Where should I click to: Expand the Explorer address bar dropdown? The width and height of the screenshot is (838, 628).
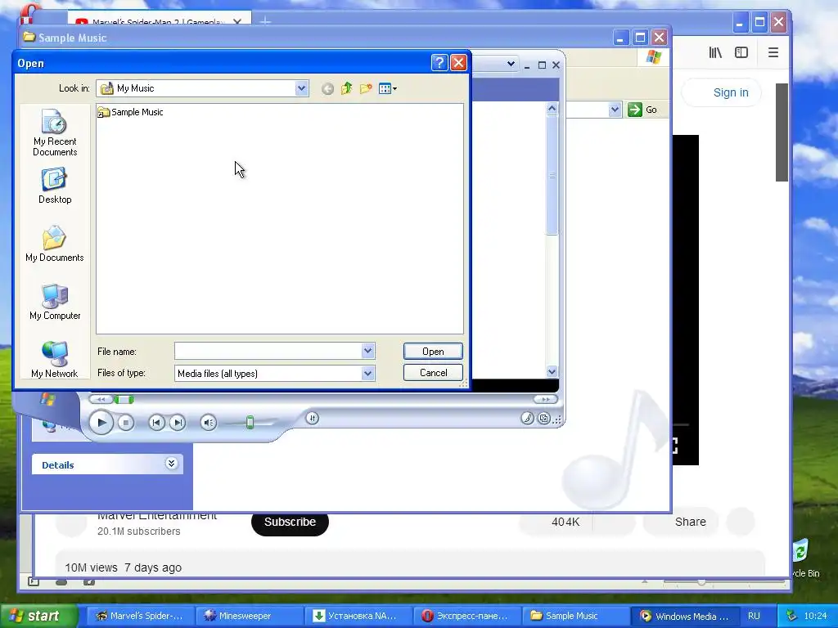[615, 110]
